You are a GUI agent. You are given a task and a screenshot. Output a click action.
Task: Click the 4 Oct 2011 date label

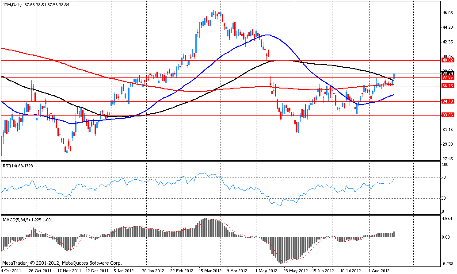click(12, 270)
